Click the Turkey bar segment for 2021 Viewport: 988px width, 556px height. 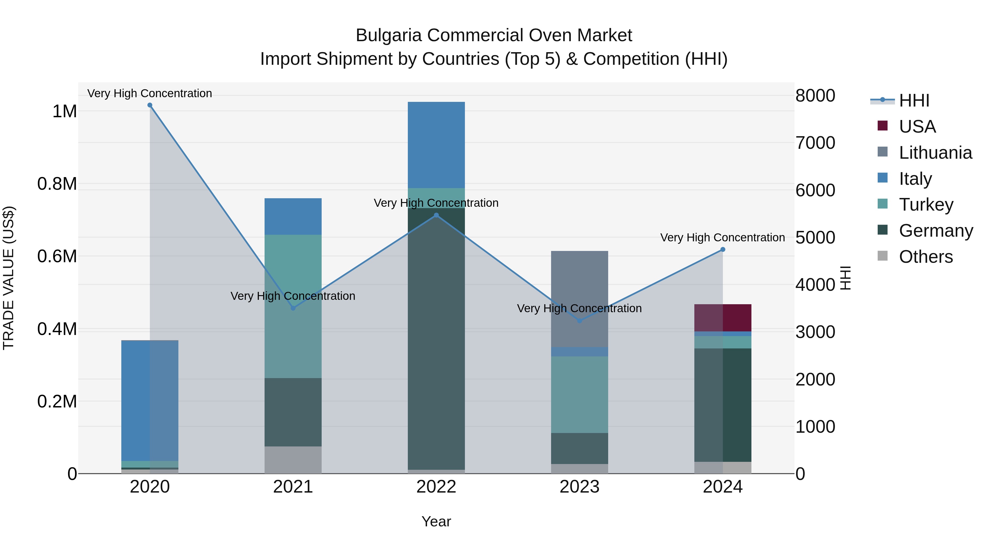[x=293, y=306]
